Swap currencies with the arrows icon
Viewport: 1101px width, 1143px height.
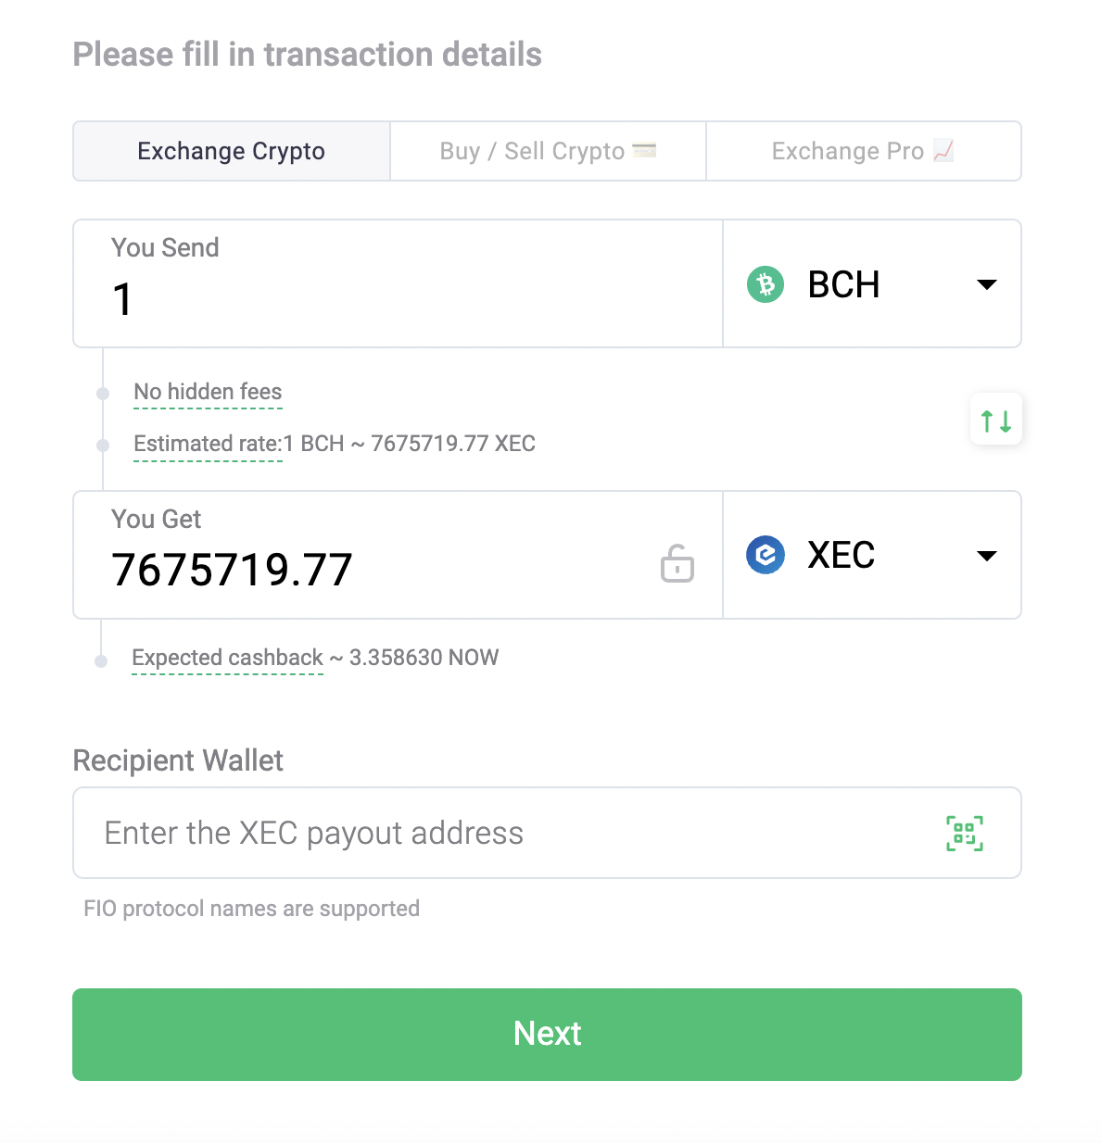[996, 421]
